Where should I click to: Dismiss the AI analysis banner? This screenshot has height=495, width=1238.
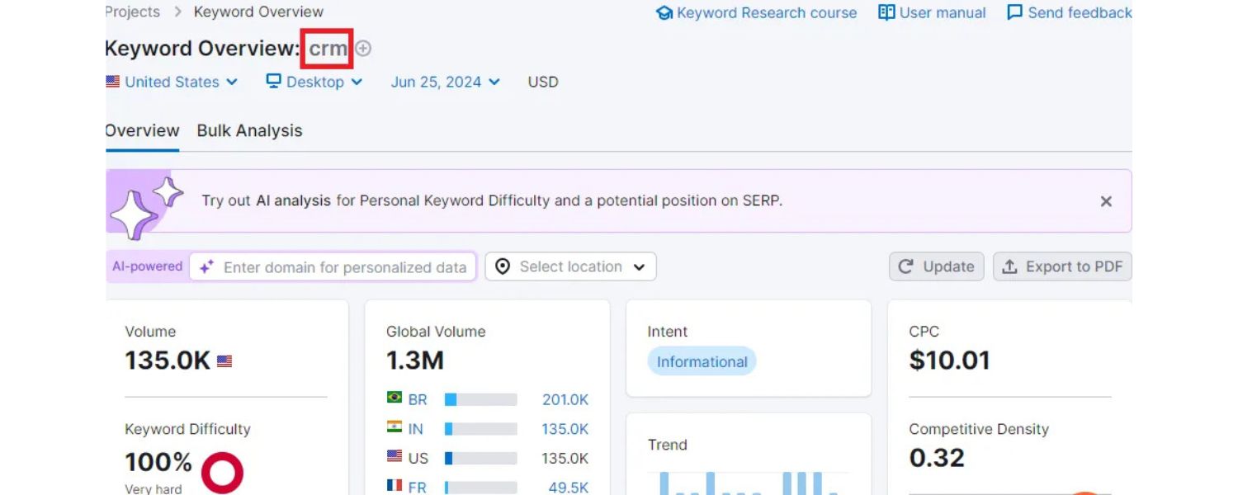1106,201
